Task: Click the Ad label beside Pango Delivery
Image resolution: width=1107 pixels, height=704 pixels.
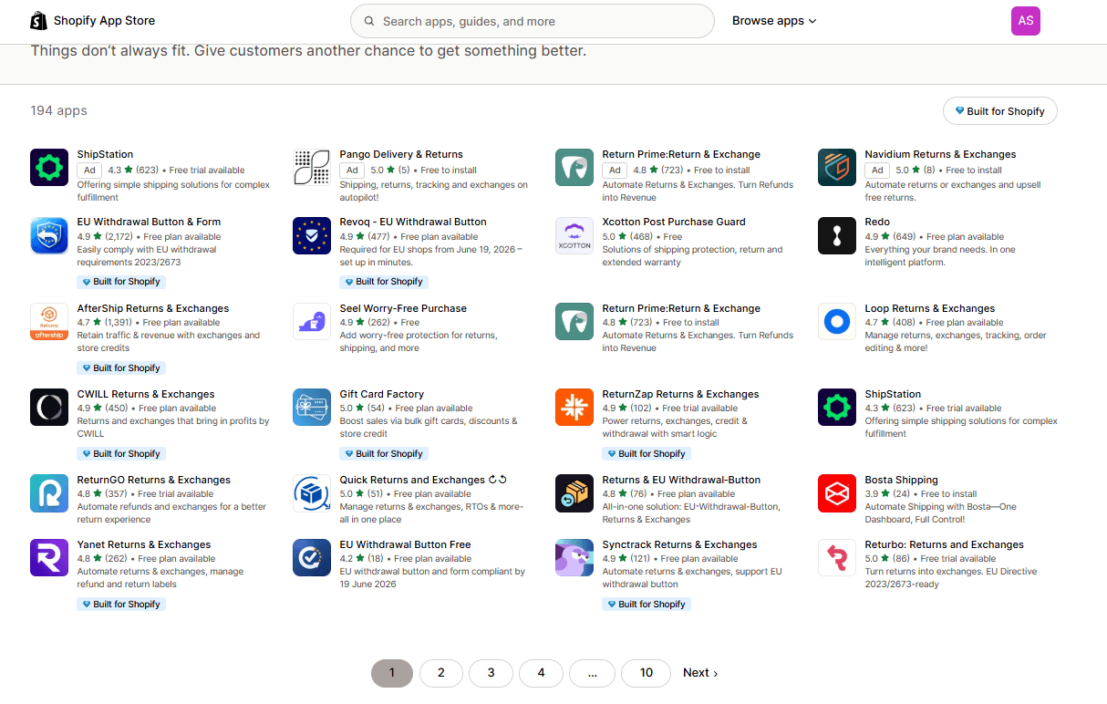Action: 352,170
